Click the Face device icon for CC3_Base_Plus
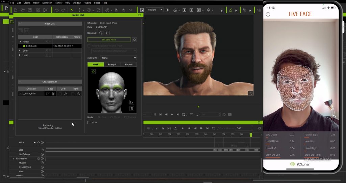Image resolution: width=346 pixels, height=183 pixels. pos(53,94)
